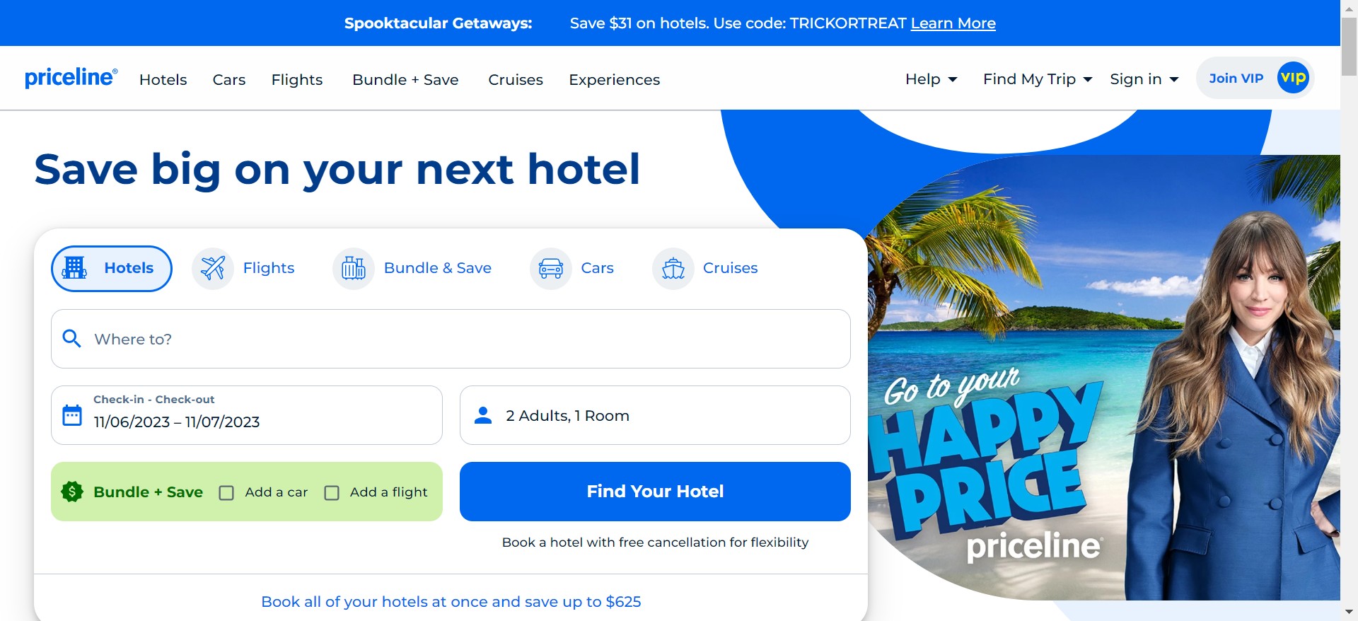Expand the Help dropdown menu
The image size is (1358, 621).
point(932,79)
